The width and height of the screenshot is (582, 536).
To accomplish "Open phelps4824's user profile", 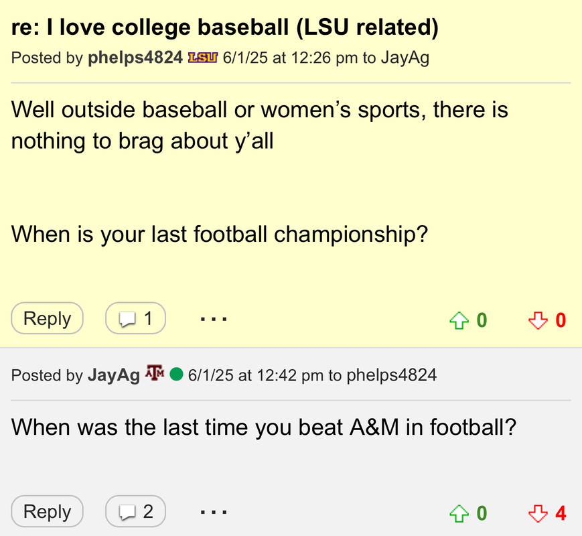I will click(x=135, y=58).
